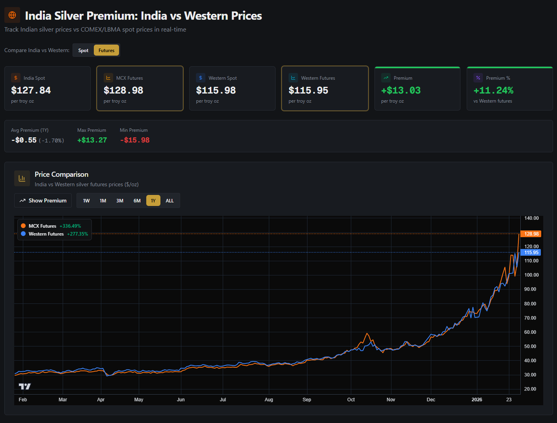Click the bar chart icon beside Price Comparison
Viewport: 557px width, 423px height.
click(x=22, y=178)
